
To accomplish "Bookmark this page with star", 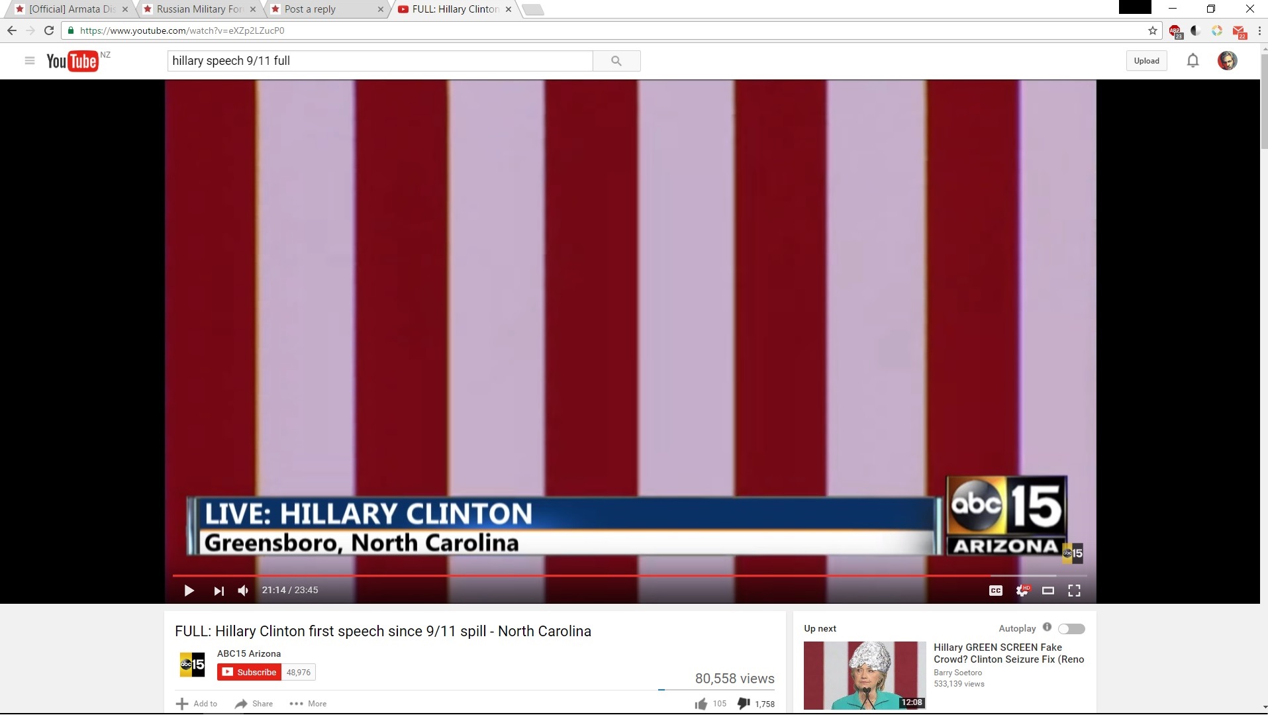I will (x=1153, y=30).
